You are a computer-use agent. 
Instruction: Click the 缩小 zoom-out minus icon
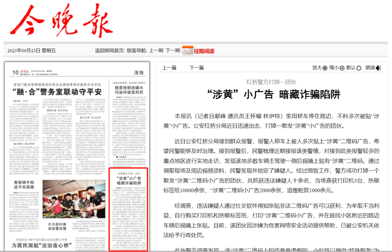click(x=342, y=68)
